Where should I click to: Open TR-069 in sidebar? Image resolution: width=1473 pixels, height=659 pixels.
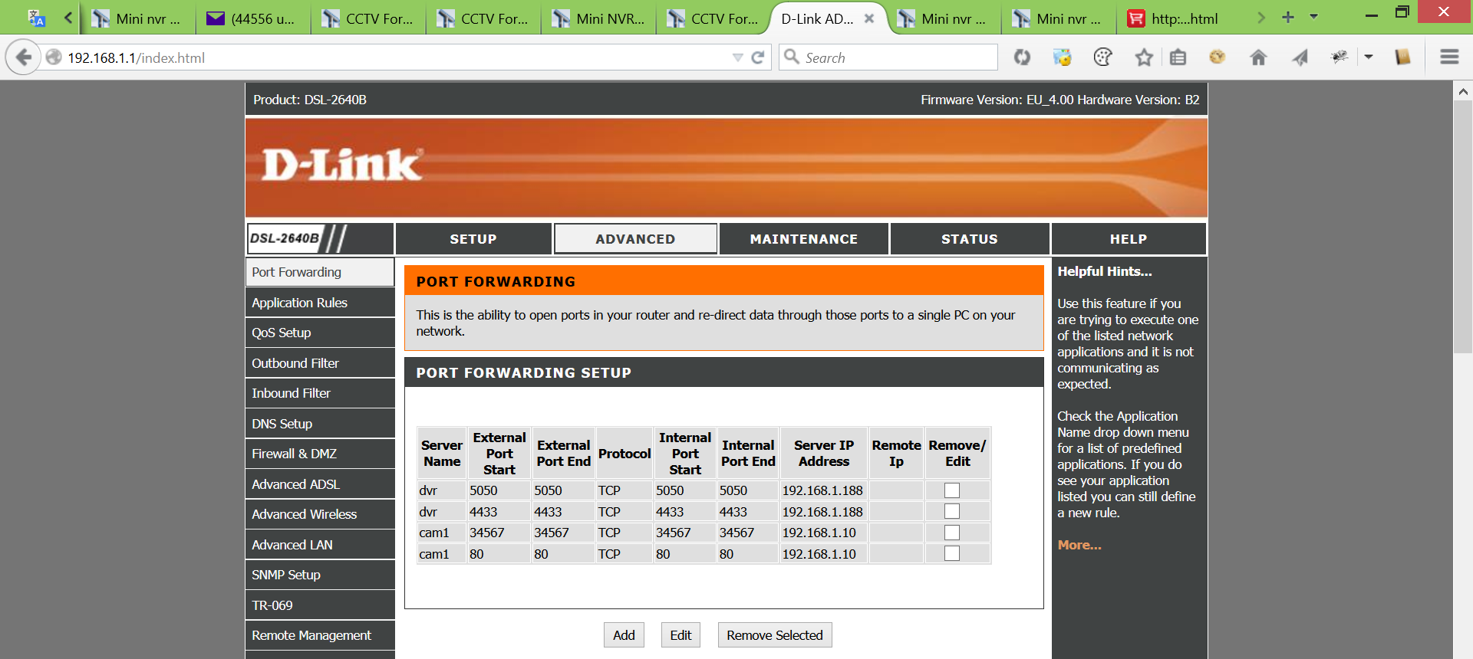[x=320, y=605]
